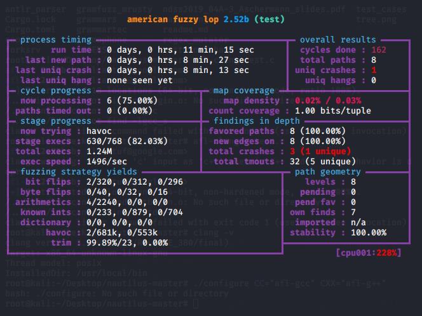The height and width of the screenshot is (316, 422).
Task: Select total crashes '3 (1 unique)'
Action: (320, 151)
